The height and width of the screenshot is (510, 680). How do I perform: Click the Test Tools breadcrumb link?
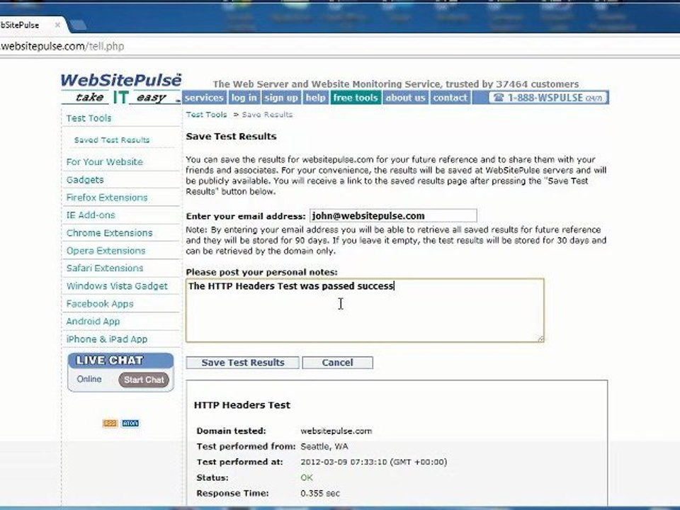click(206, 115)
